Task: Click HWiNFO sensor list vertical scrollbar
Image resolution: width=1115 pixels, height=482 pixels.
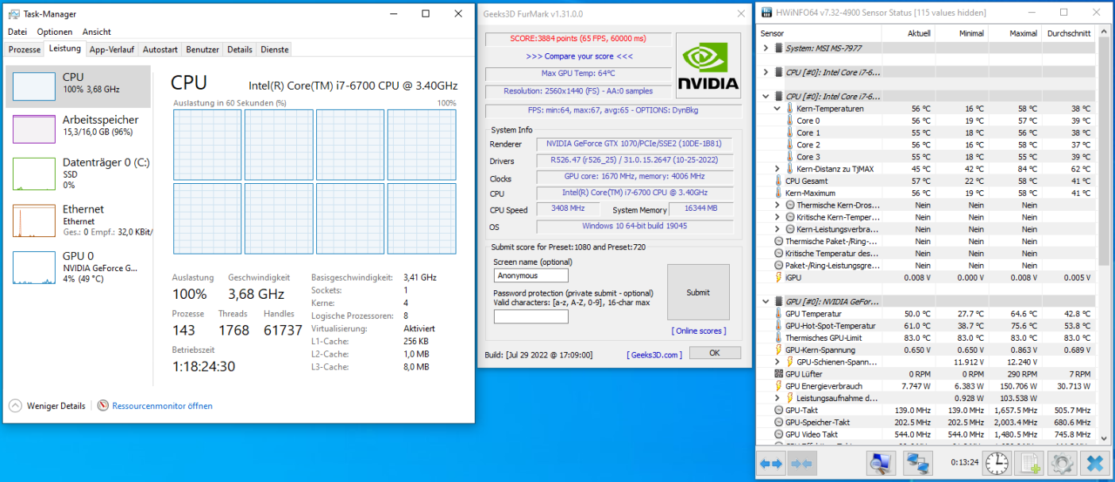Action: pyautogui.click(x=1104, y=151)
